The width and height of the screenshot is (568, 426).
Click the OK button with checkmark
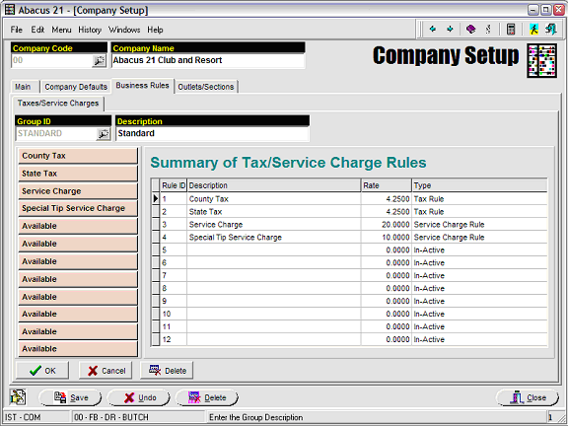tap(42, 371)
